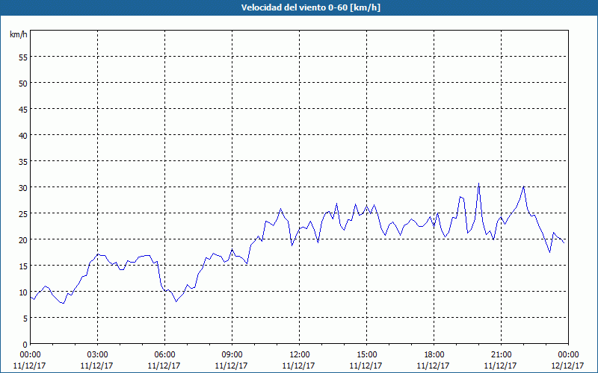598x373 pixels.
Task: Click the 12:00 time axis label
Action: point(300,355)
